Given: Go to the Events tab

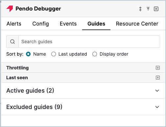Looking at the screenshot, I should (x=68, y=24).
